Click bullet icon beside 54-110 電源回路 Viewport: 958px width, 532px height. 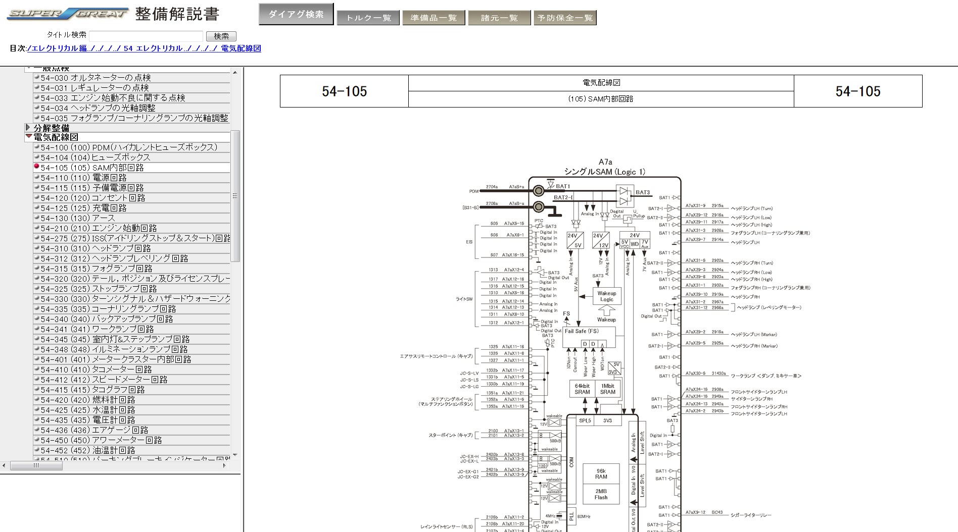point(36,177)
